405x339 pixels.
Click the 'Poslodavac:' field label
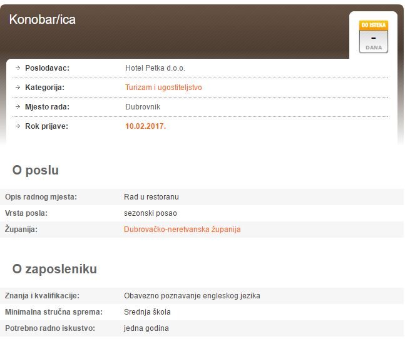pyautogui.click(x=47, y=68)
